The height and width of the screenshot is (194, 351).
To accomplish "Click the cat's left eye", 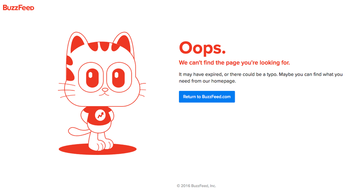I will [x=91, y=77].
